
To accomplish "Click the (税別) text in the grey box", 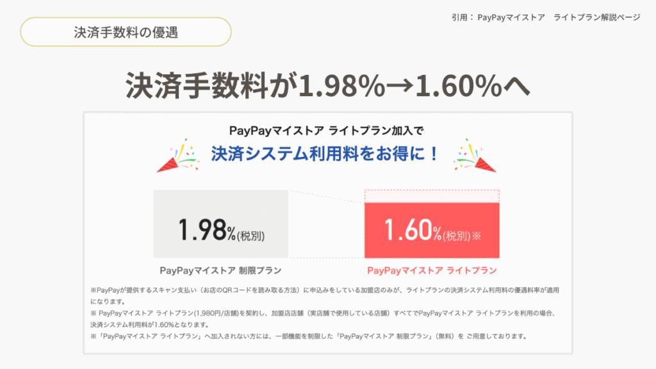I will point(250,236).
